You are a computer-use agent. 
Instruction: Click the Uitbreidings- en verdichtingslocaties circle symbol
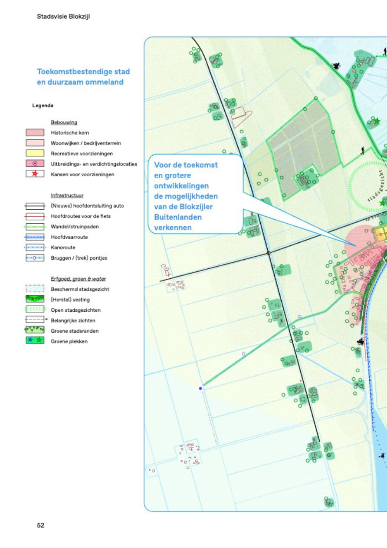35,164
